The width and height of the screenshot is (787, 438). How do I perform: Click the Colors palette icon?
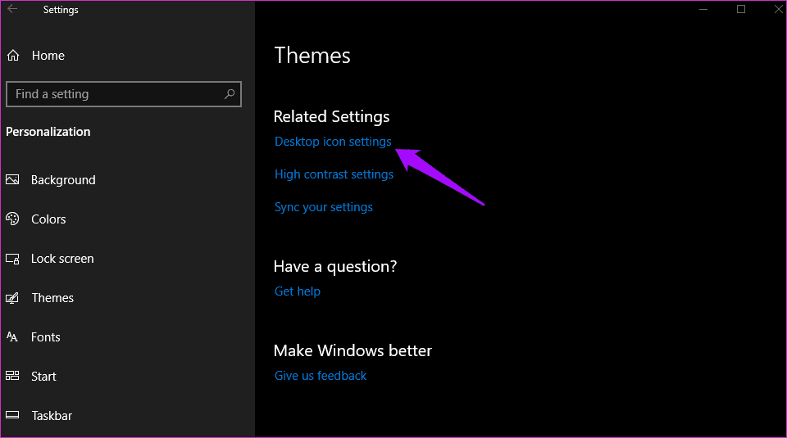click(12, 219)
